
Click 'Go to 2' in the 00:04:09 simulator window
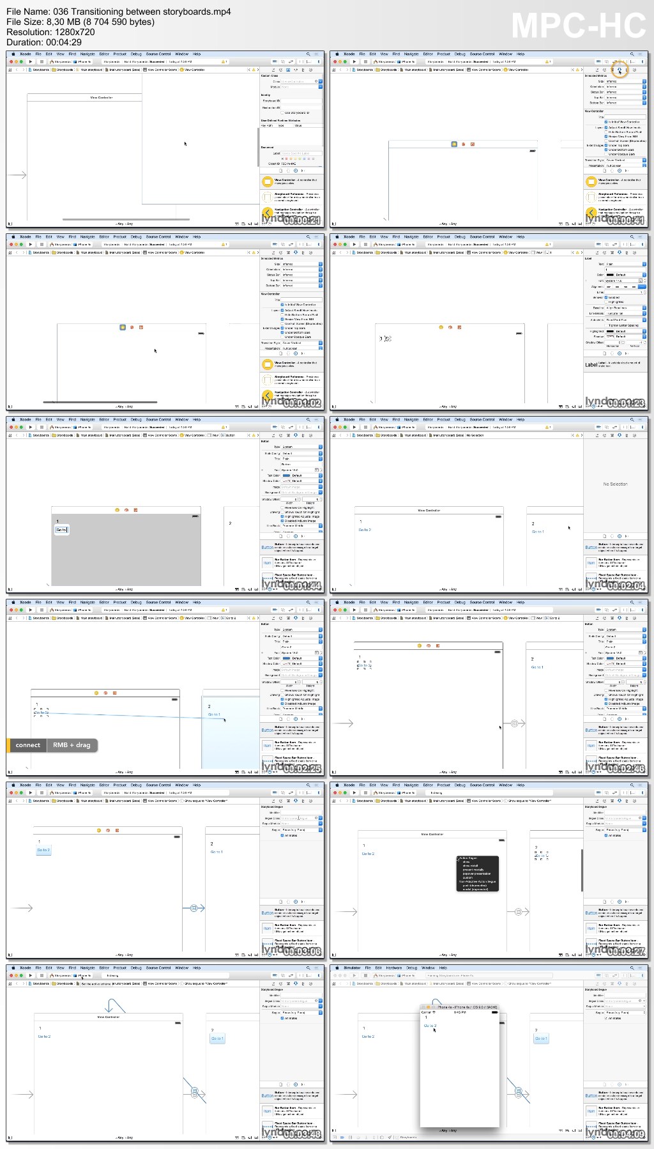pyautogui.click(x=430, y=1026)
